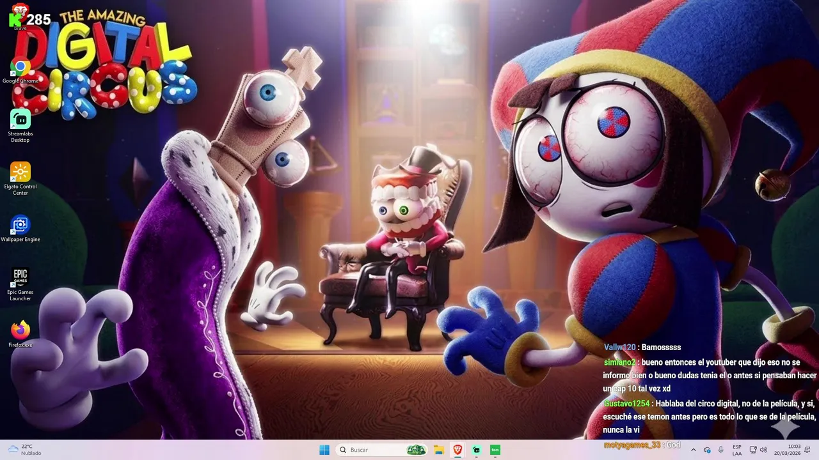Image resolution: width=819 pixels, height=460 pixels.
Task: Open the Windows Start menu
Action: click(324, 450)
